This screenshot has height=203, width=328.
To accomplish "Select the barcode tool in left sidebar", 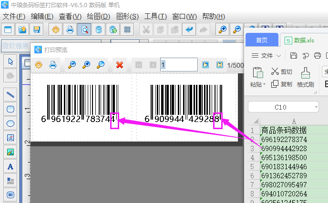I will tap(10, 194).
